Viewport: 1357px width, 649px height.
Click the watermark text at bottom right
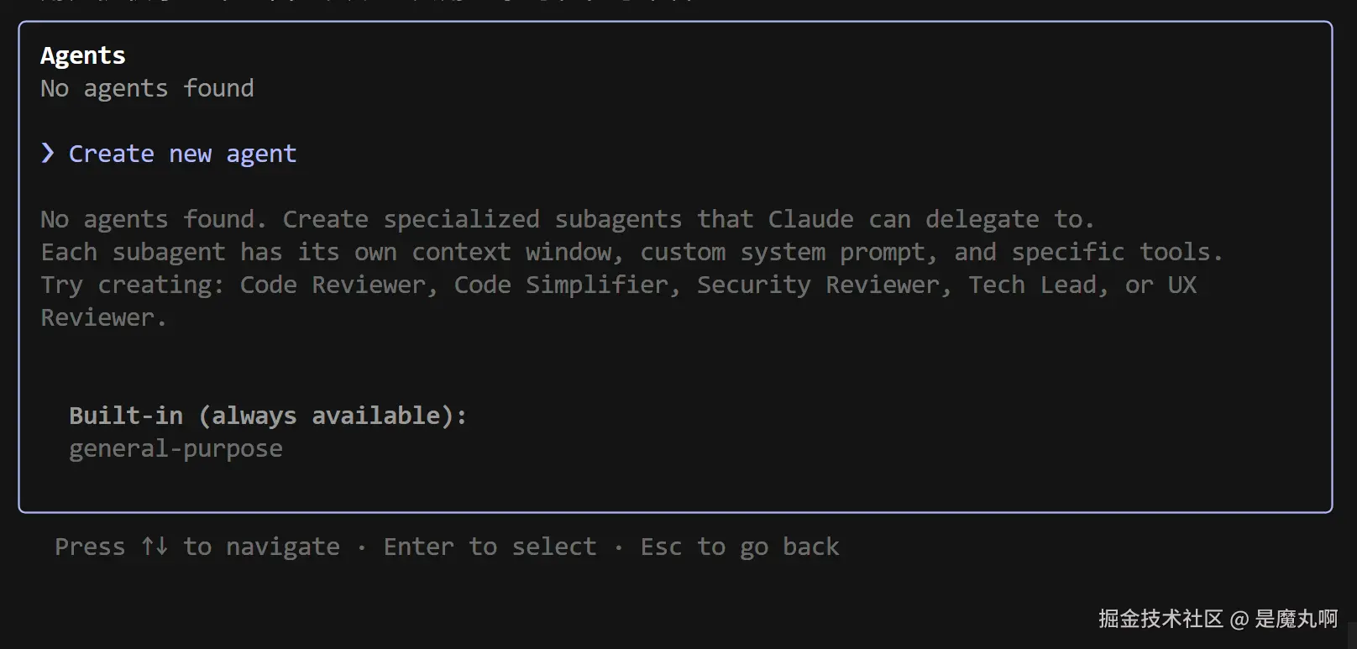pos(1218,619)
